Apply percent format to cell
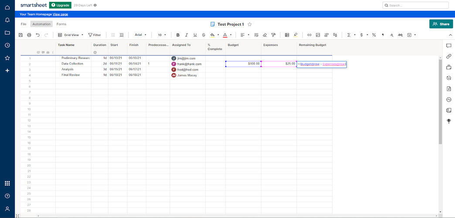 374,35
